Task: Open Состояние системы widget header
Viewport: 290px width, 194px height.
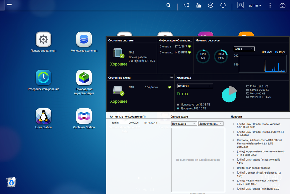Action: [121, 40]
